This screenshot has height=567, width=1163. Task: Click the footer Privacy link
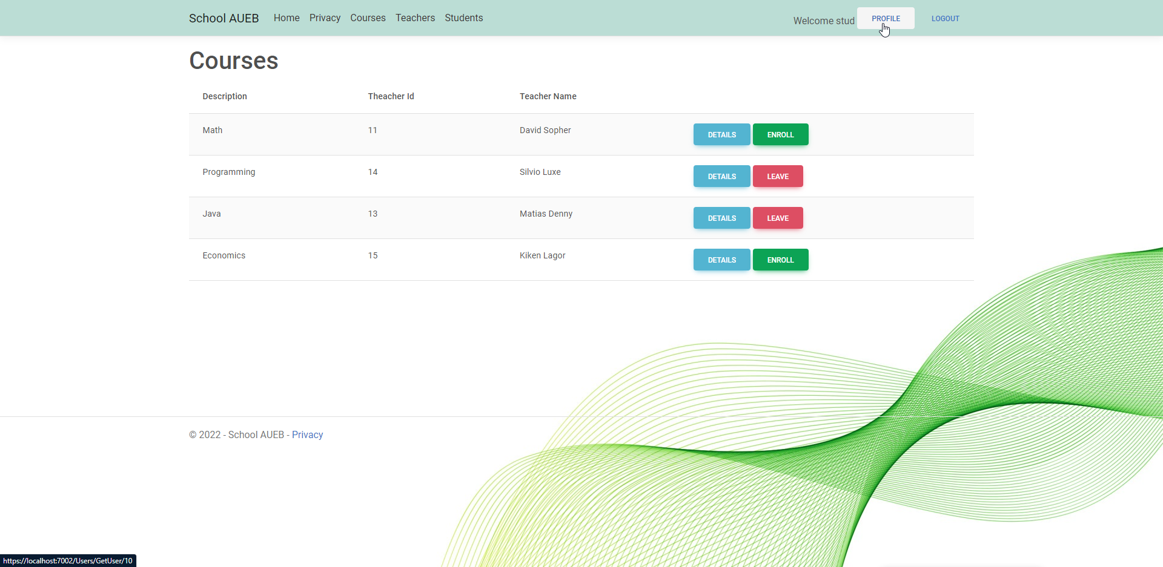(307, 434)
